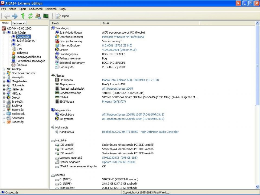The image size is (260, 195).
Task: Refresh using the green circular arrows icon
Action: [30, 16]
